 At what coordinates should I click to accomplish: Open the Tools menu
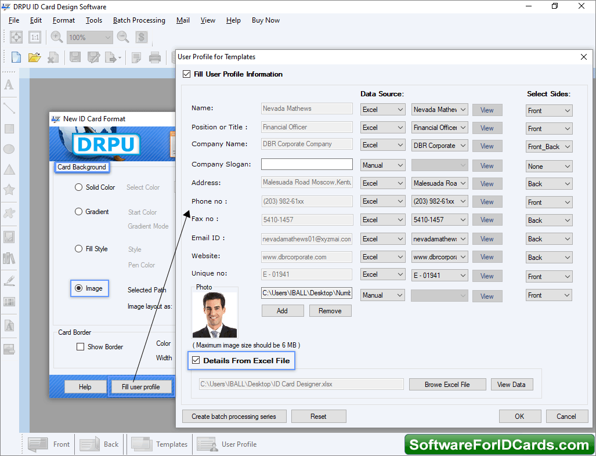tap(94, 20)
